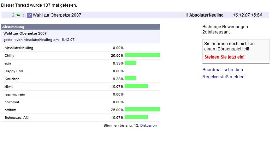The height and width of the screenshot is (141, 272).
Task: Click Chilly's green vote bar
Action: [142, 55]
